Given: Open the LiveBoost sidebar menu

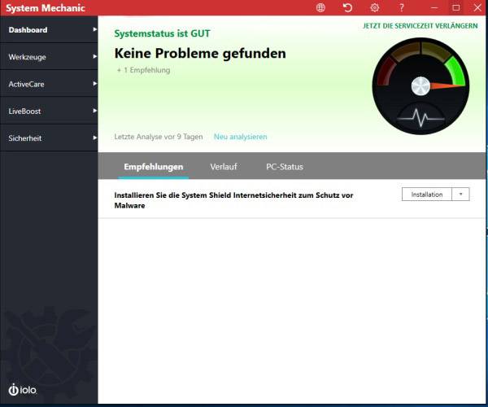Looking at the screenshot, I should (x=49, y=112).
